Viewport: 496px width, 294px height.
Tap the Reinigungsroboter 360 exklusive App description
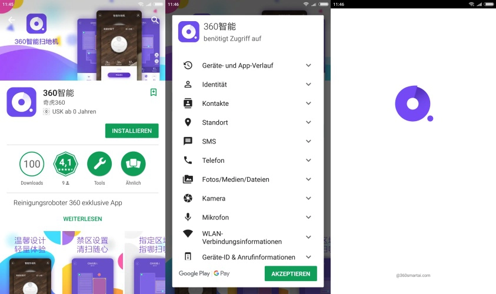(x=68, y=203)
